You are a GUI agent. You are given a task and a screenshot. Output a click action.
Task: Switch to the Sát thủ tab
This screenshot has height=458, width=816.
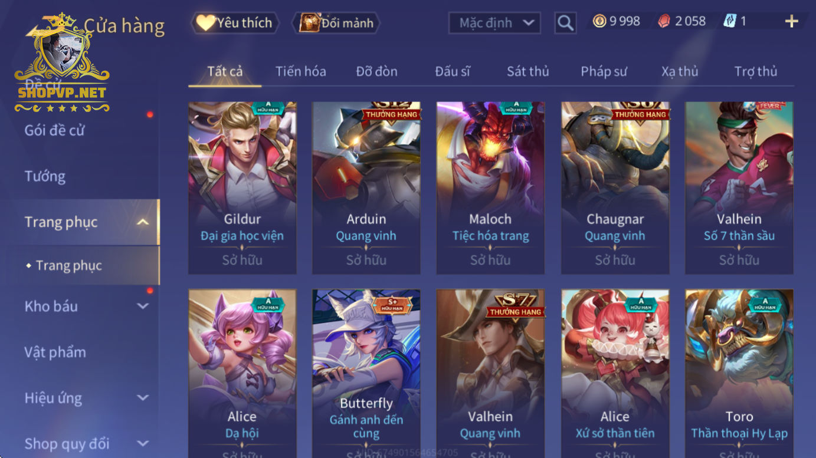click(528, 71)
